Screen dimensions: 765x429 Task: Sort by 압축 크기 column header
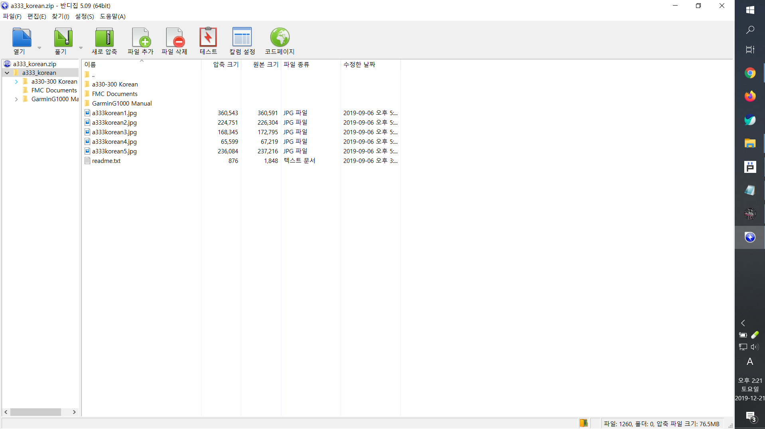click(x=221, y=64)
